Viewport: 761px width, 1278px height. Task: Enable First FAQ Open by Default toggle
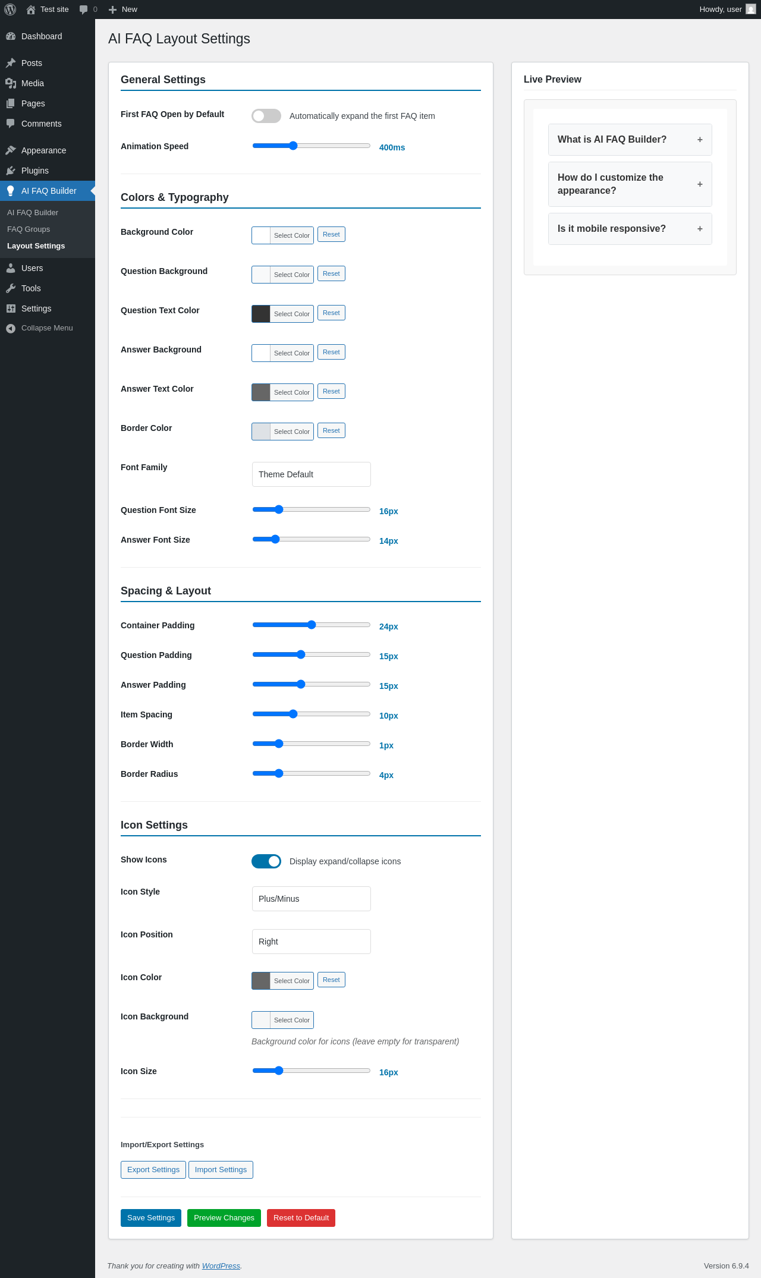pos(266,116)
